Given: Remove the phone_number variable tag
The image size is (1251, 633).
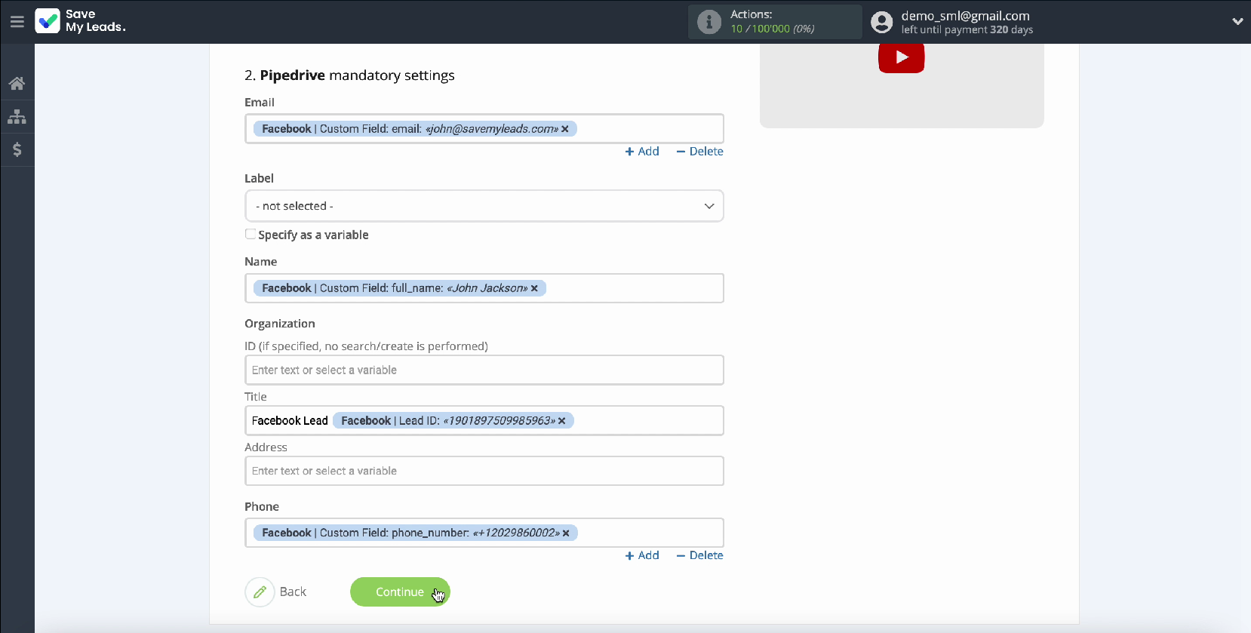Looking at the screenshot, I should click(566, 533).
